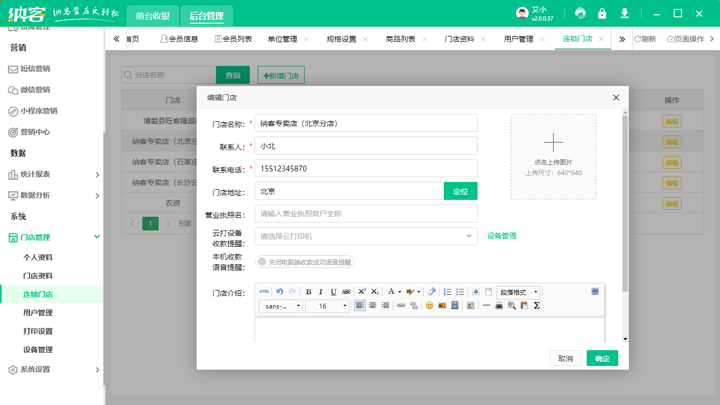Viewport: 720px width, 405px height.
Task: Switch to the 用户管理 tab
Action: [519, 38]
